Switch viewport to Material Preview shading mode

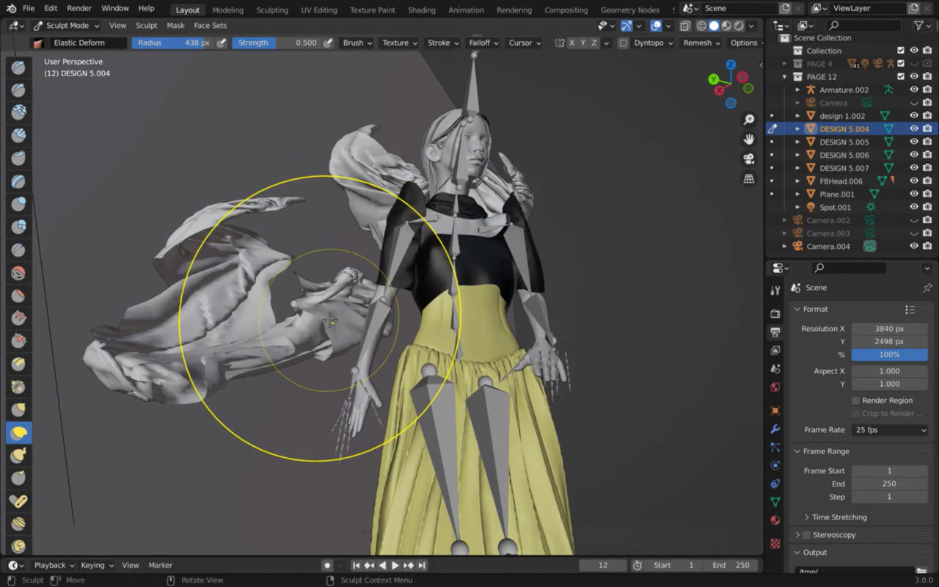[726, 25]
